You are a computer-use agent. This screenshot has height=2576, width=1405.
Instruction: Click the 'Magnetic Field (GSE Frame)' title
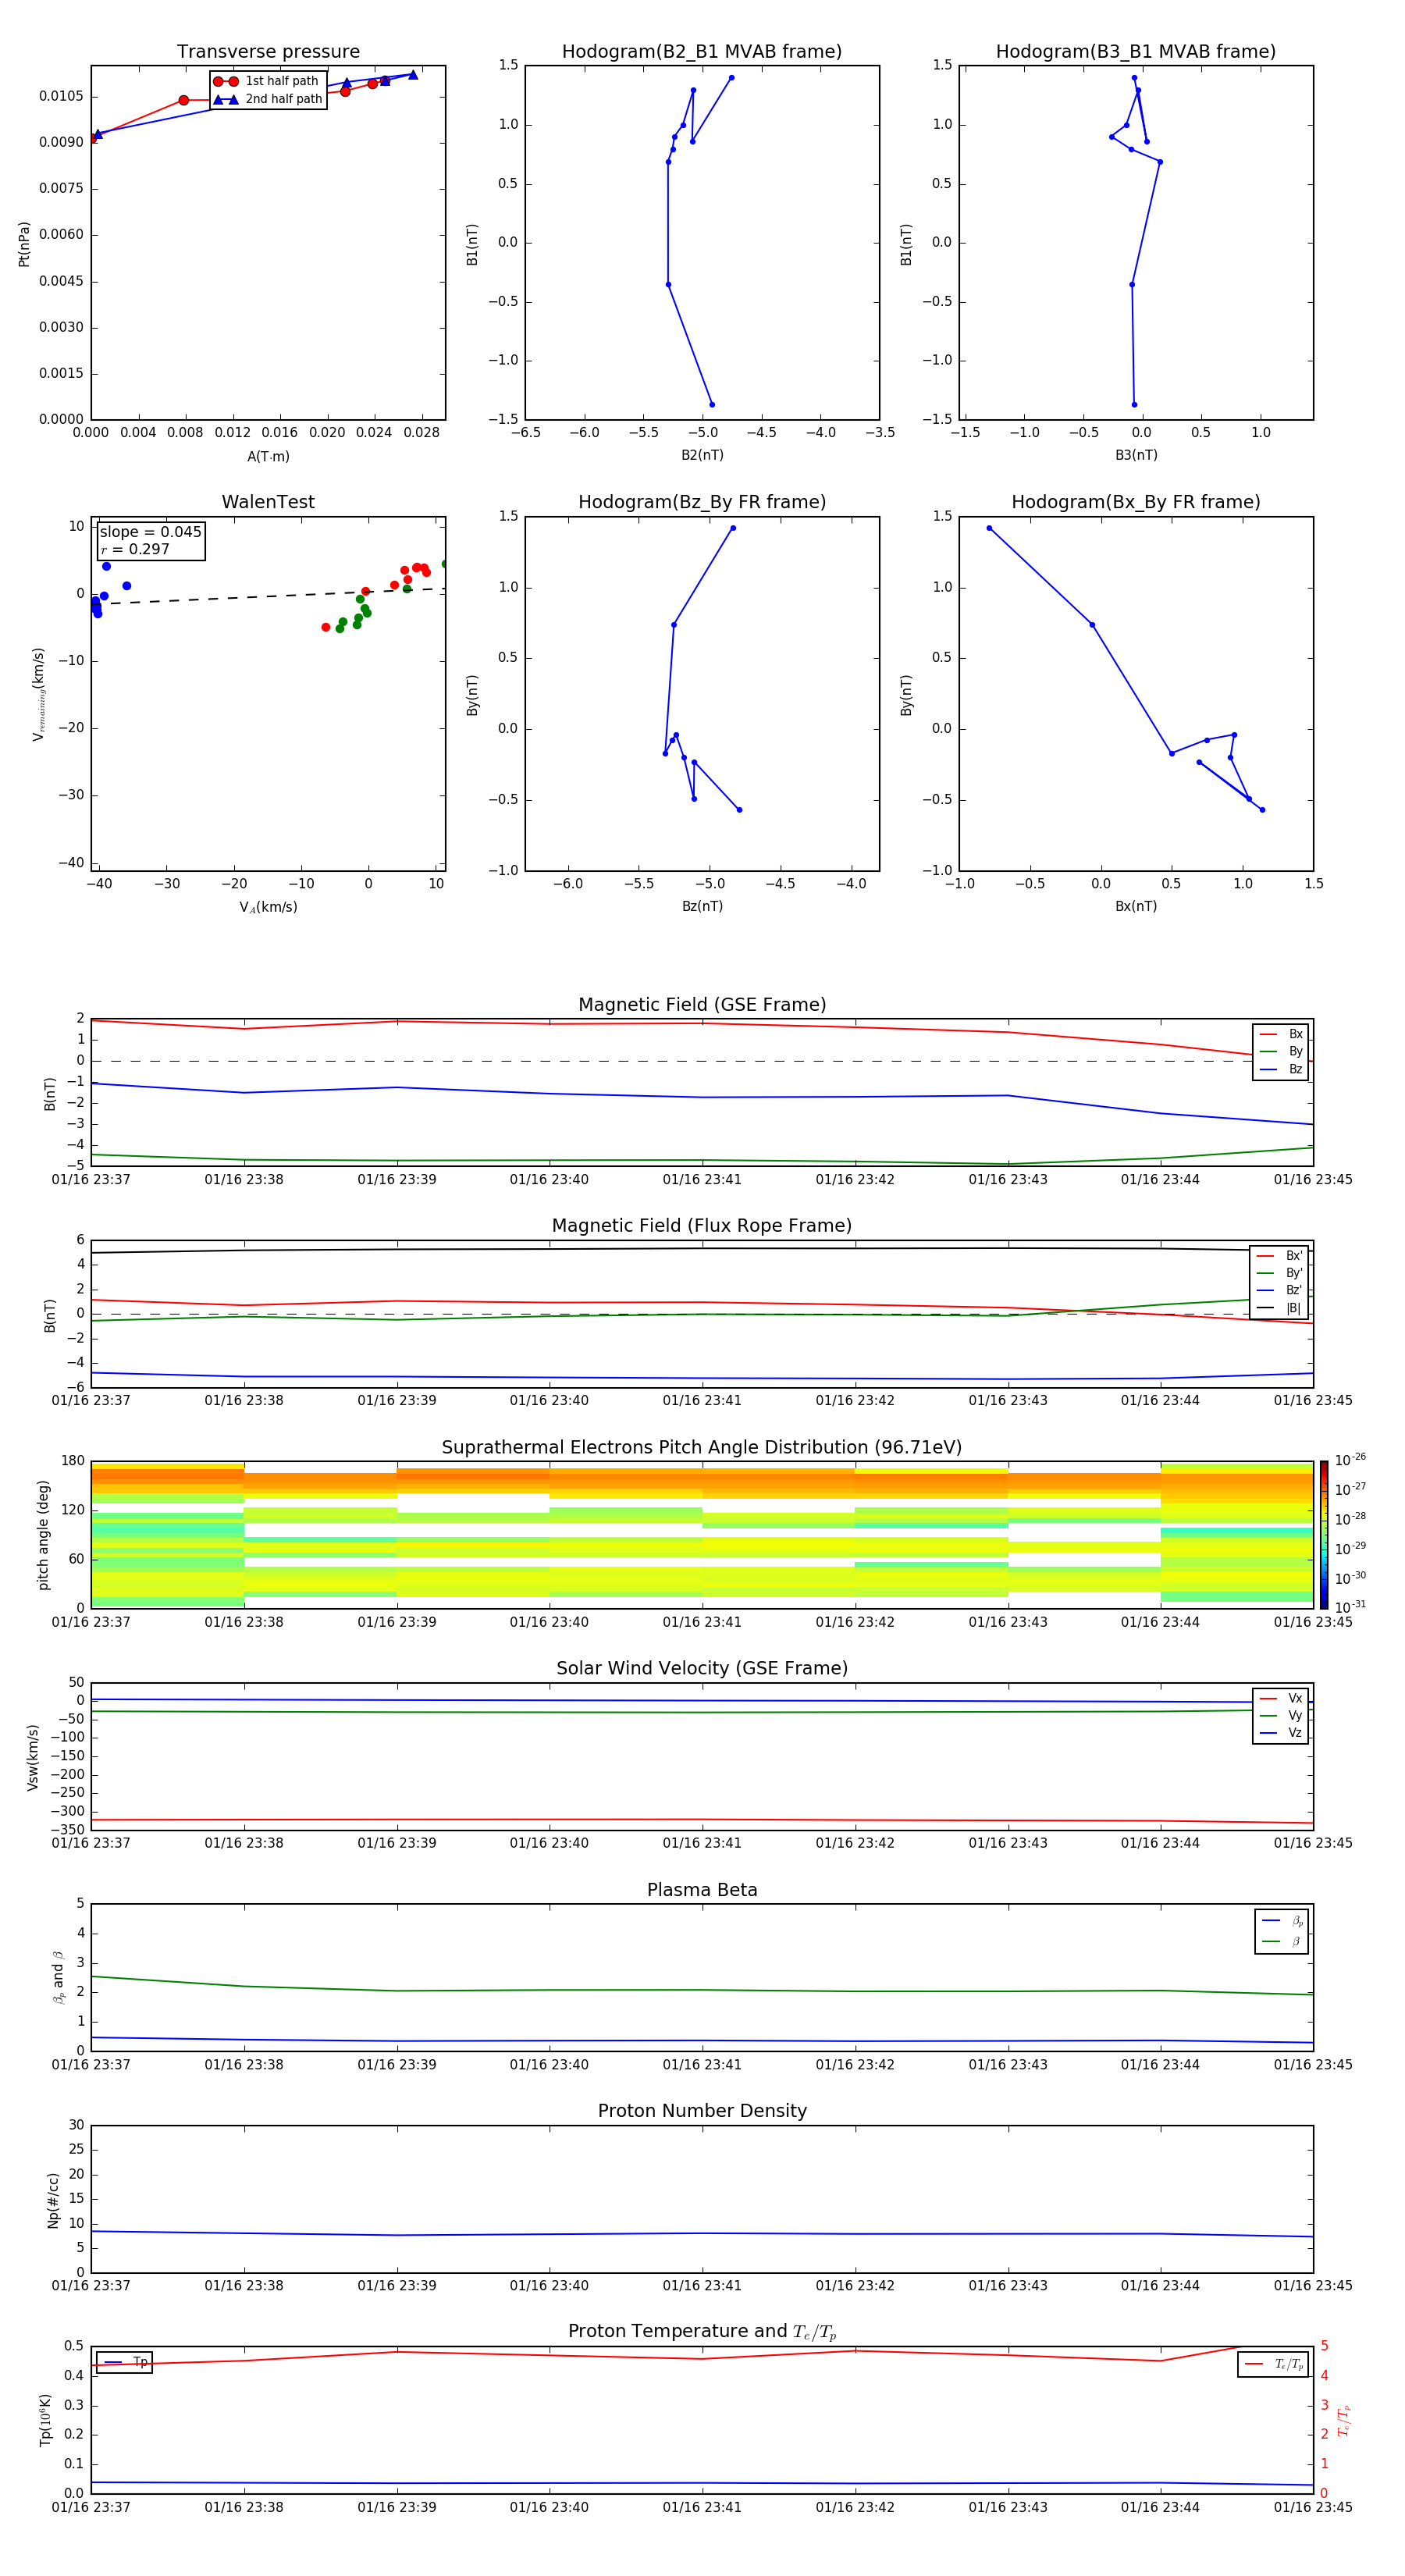[x=702, y=1005]
